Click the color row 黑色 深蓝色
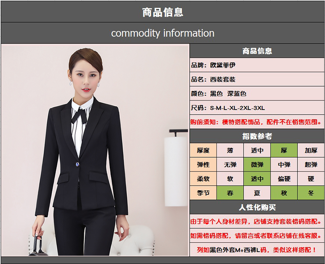 pyautogui.click(x=257, y=94)
